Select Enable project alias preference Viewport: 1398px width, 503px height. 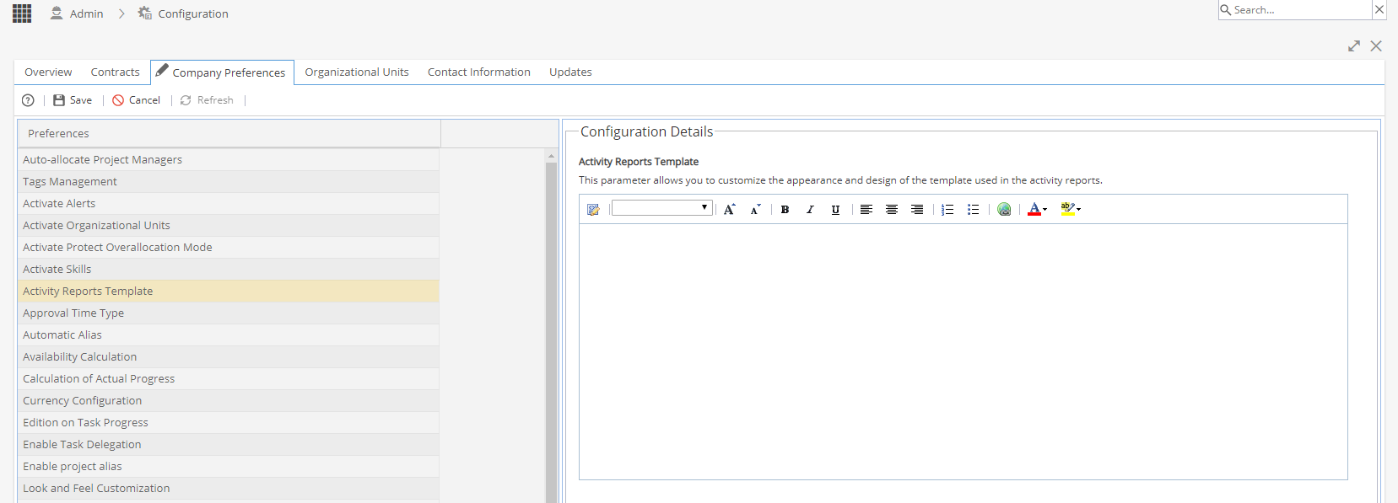[x=228, y=466]
